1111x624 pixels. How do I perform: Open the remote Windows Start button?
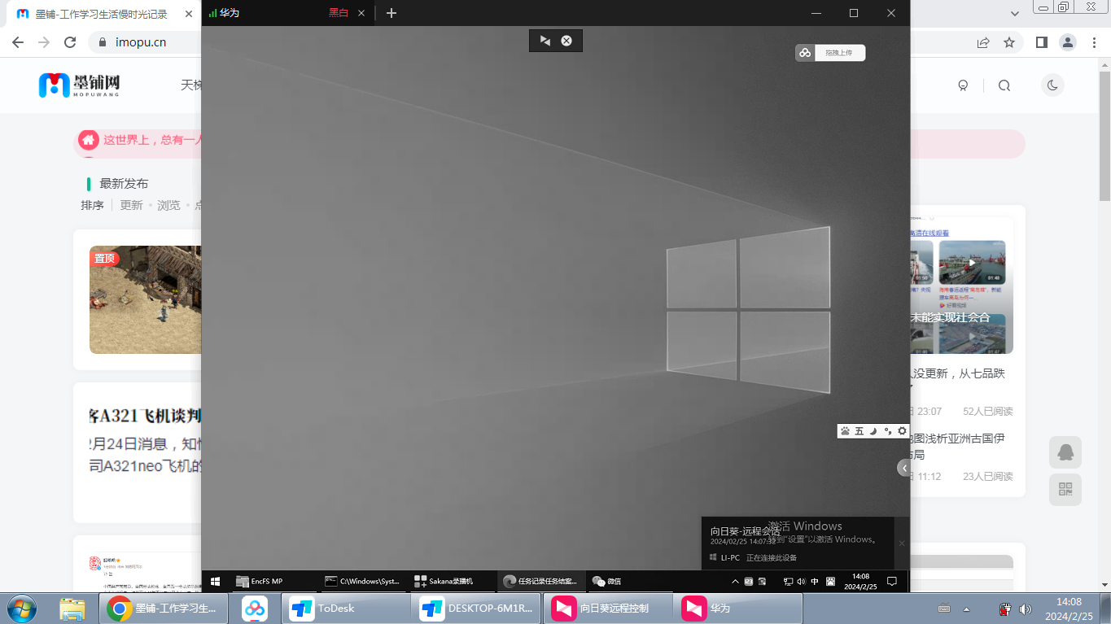[216, 582]
